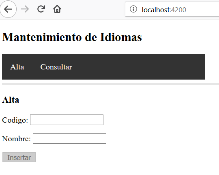The height and width of the screenshot is (175, 219).
Task: Click the Codigo: label text
Action: coord(15,120)
